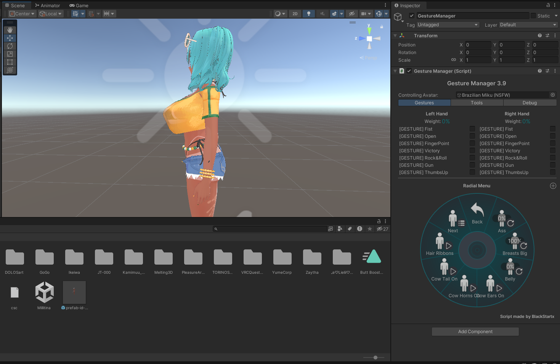Viewport: 560px width, 364px height.
Task: Toggle favorites star in Project toolbar
Action: tap(370, 229)
